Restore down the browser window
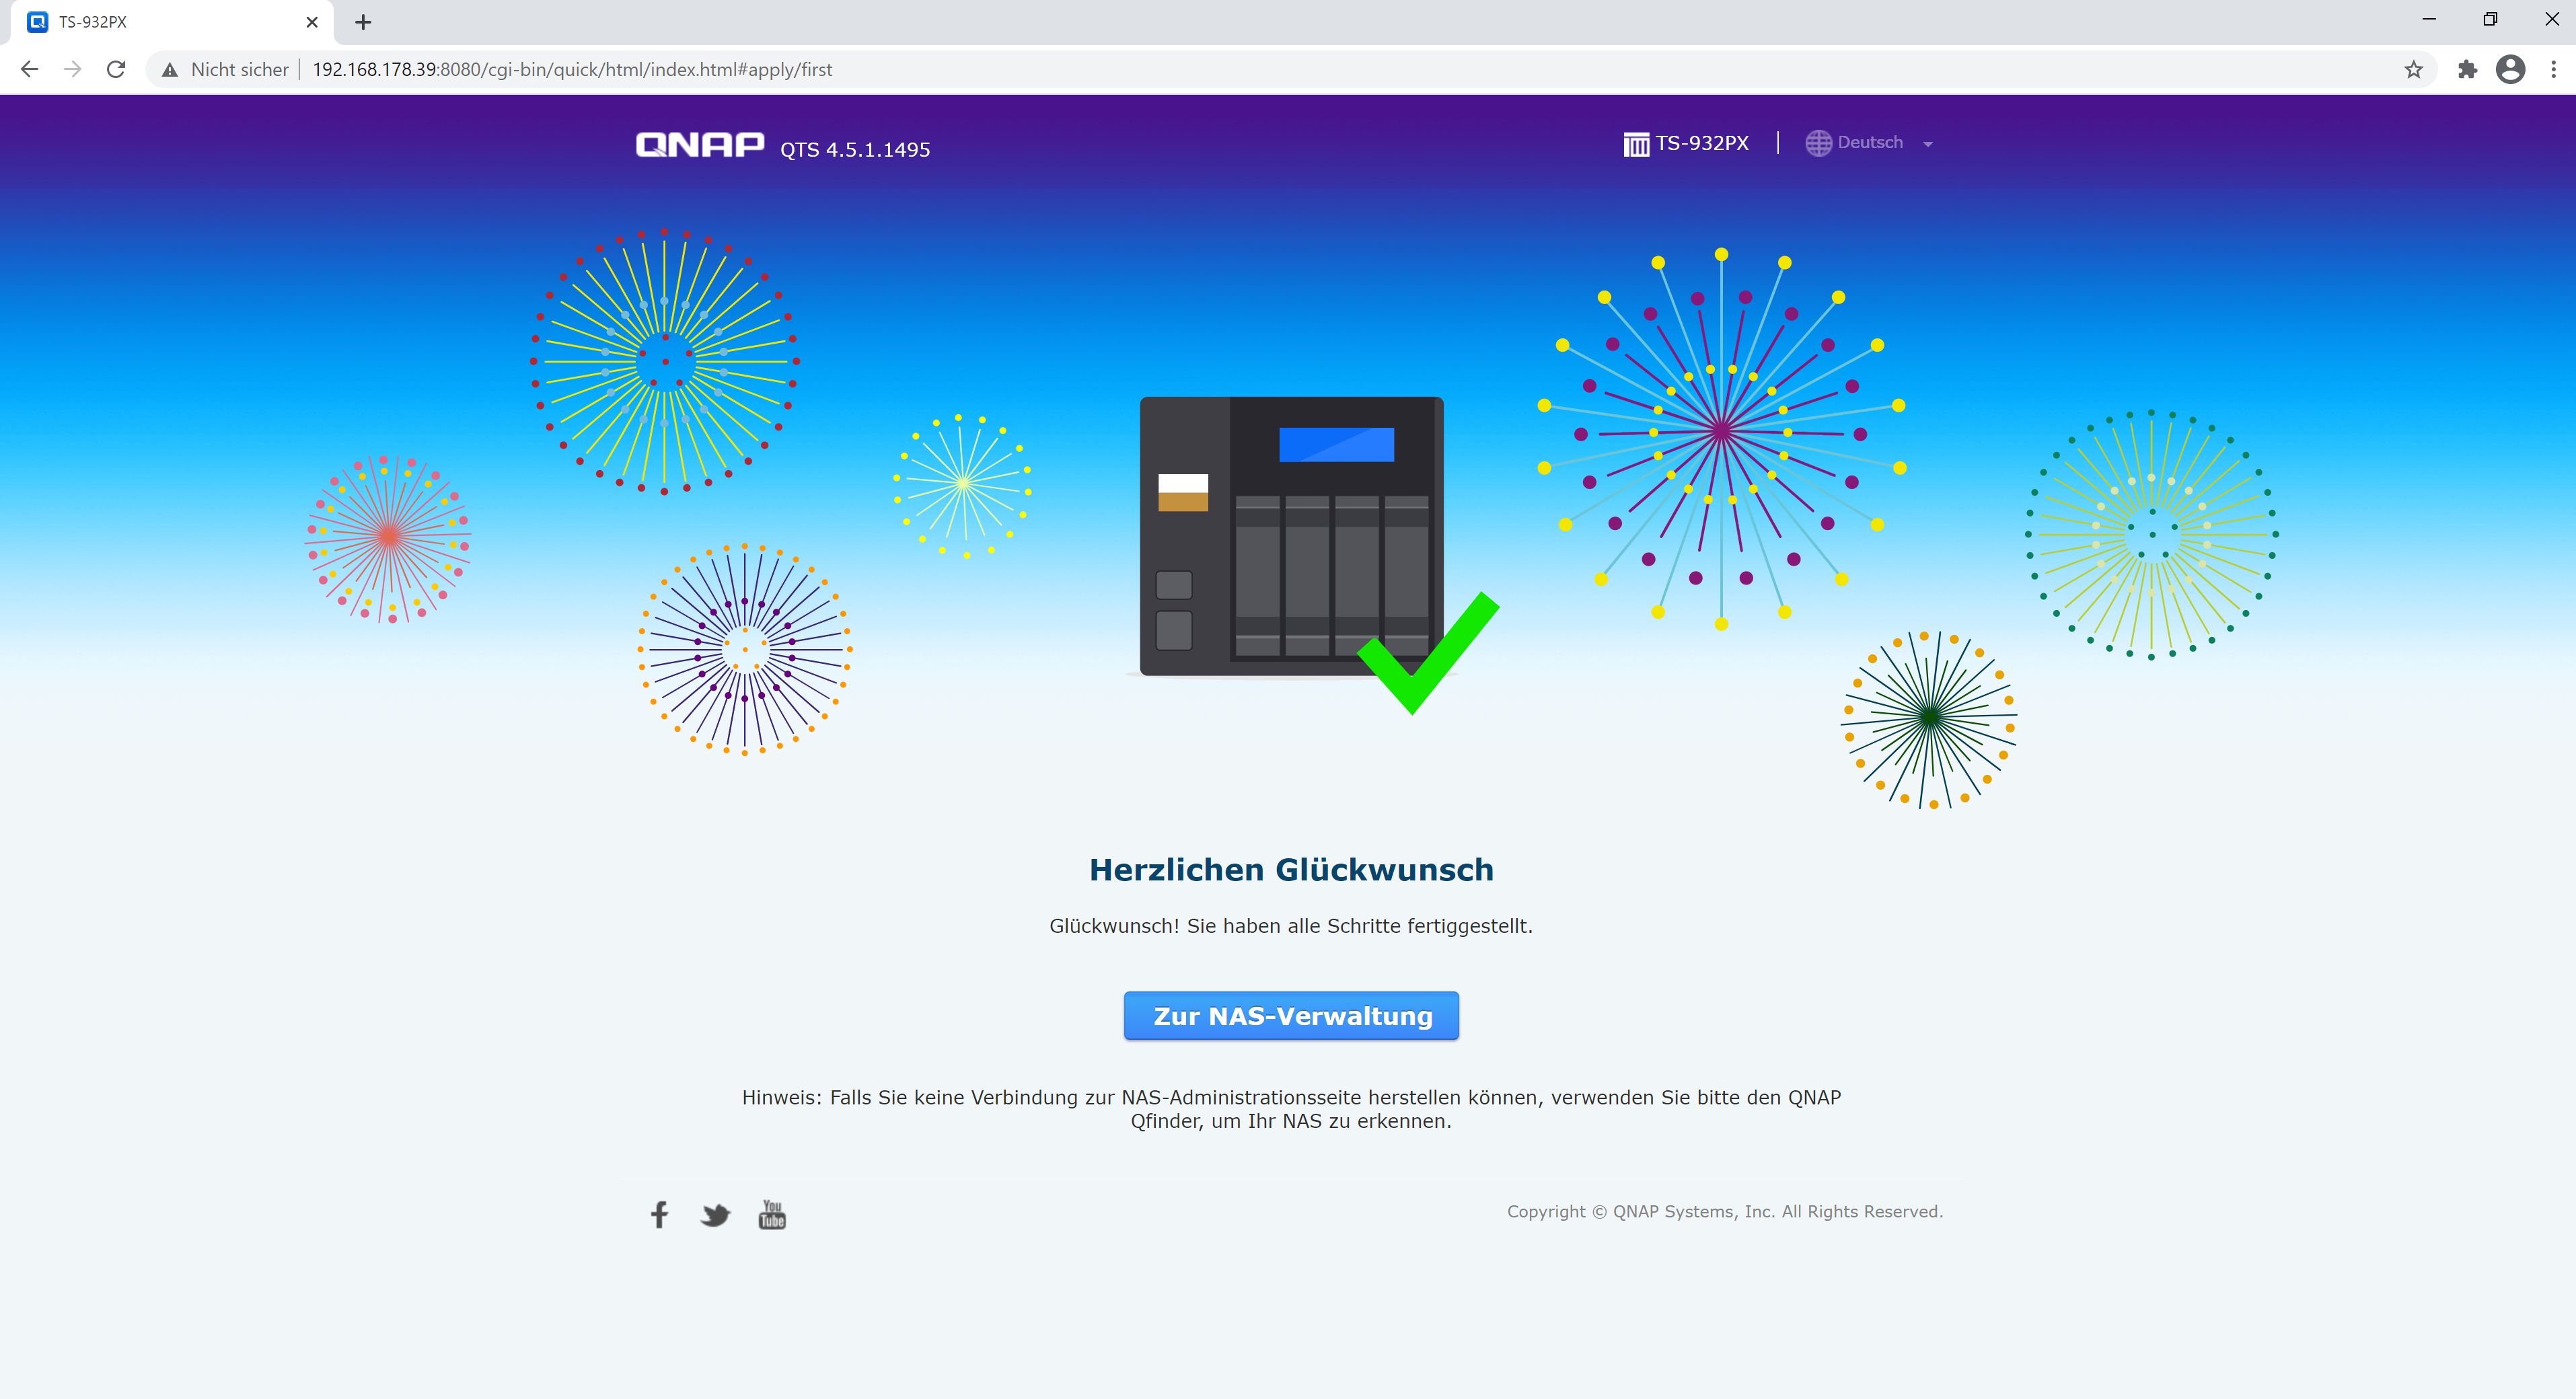2576x1399 pixels. (2490, 19)
